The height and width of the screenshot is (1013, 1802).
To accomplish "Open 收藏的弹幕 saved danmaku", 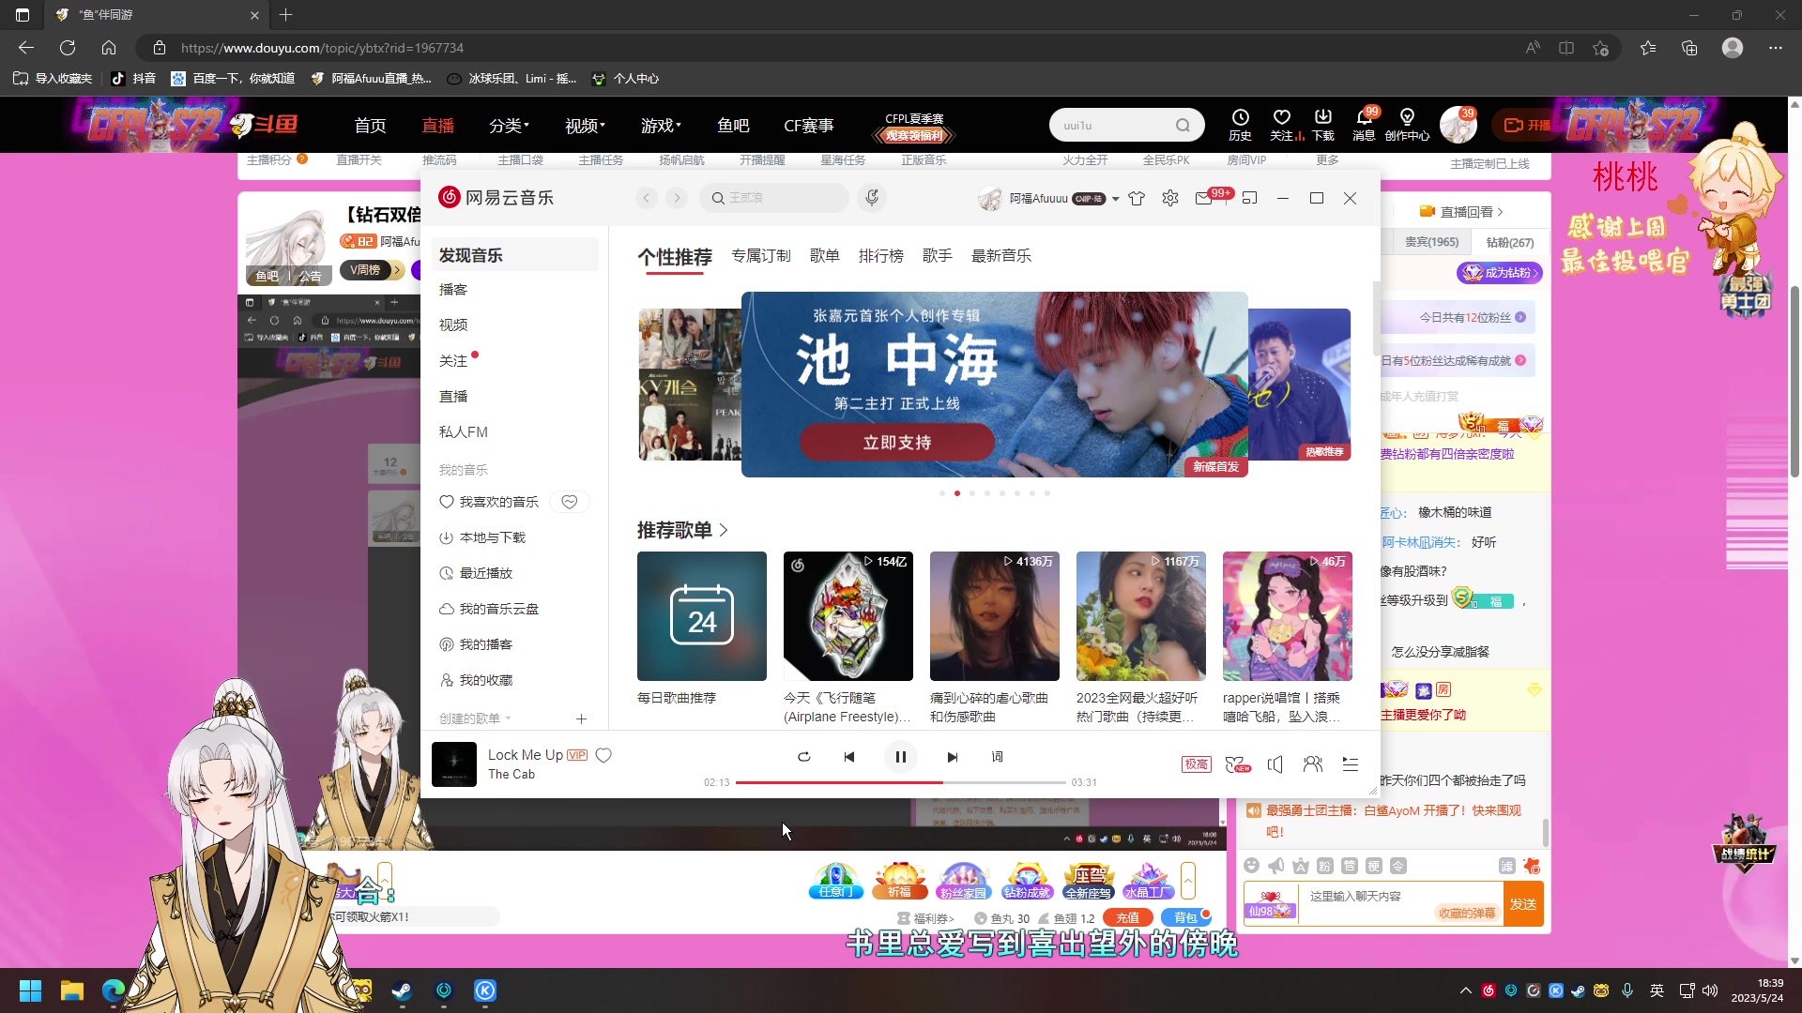I will tap(1467, 914).
